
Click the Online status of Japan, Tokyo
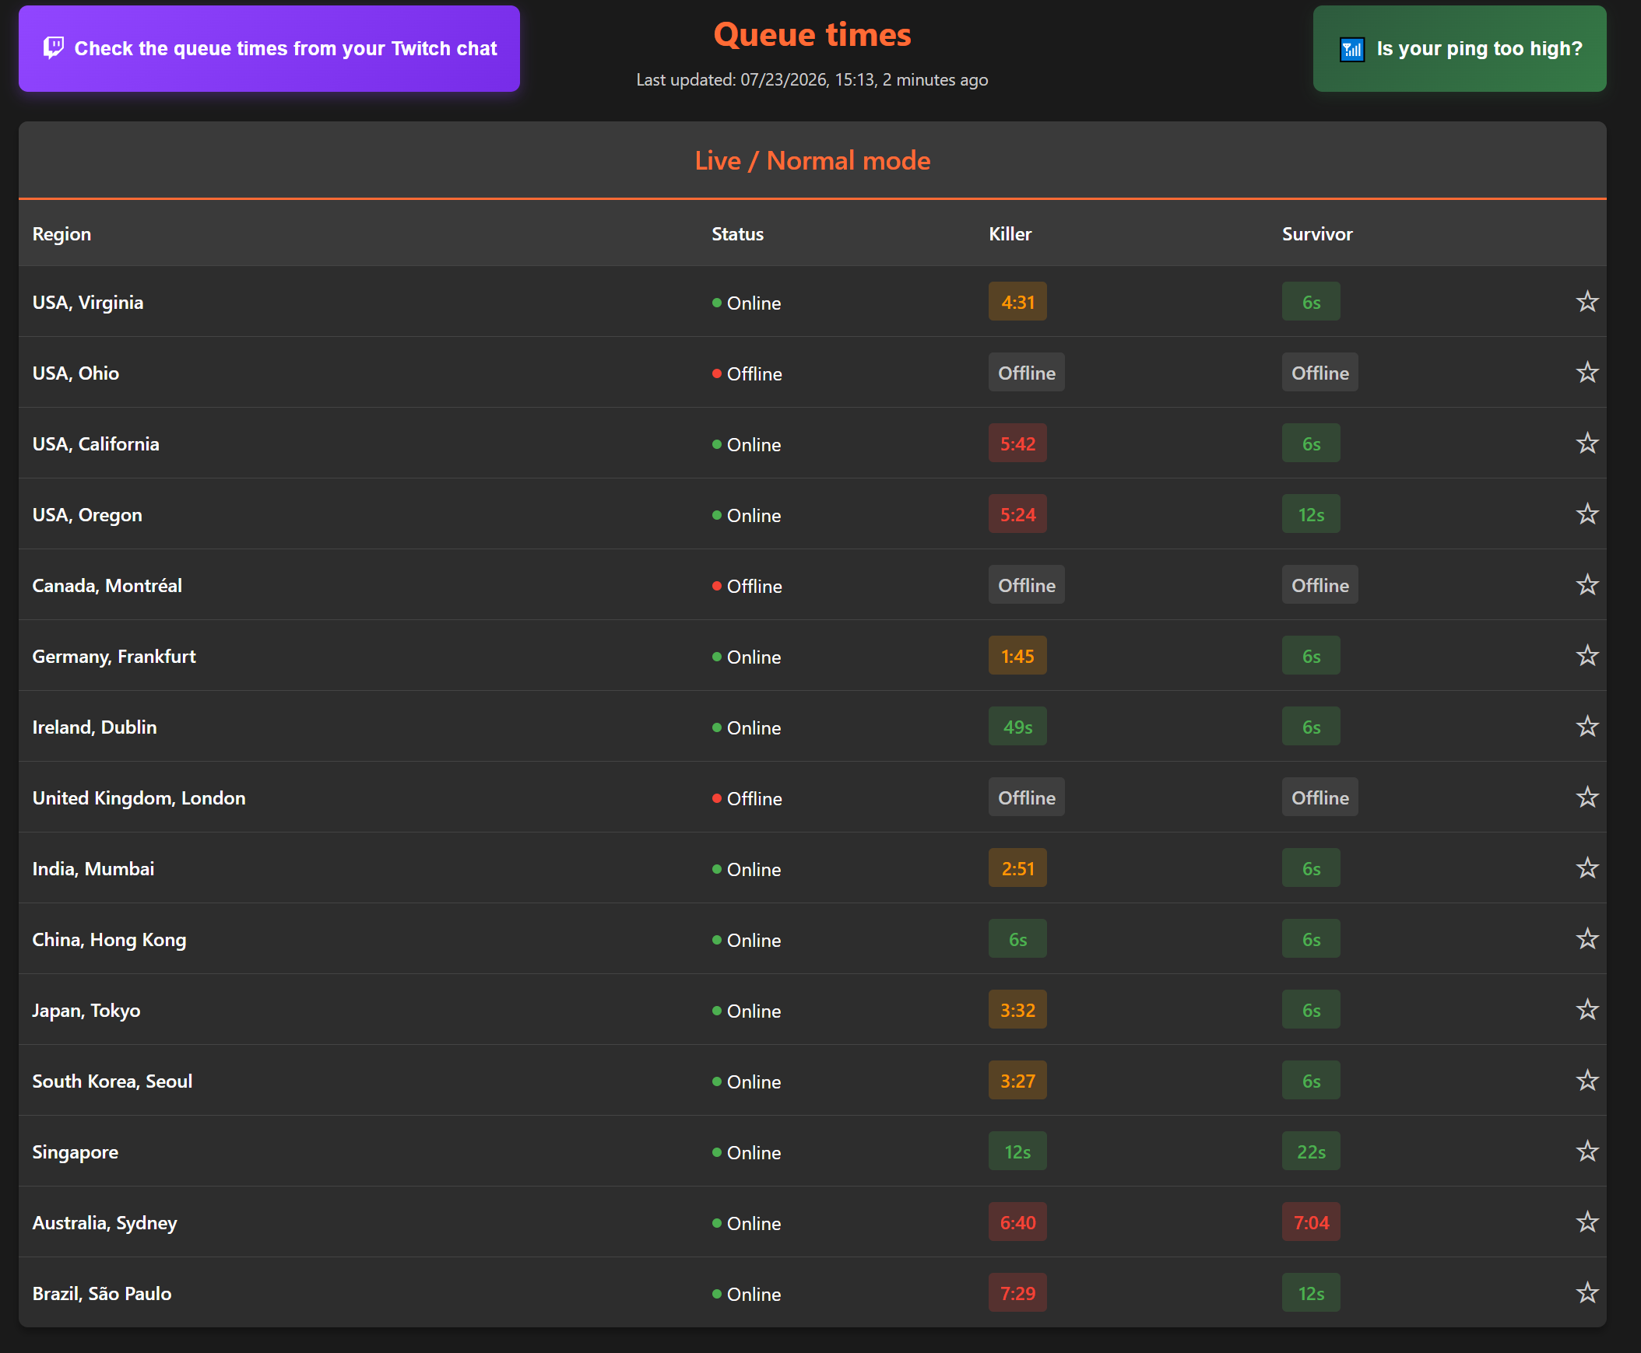747,1011
